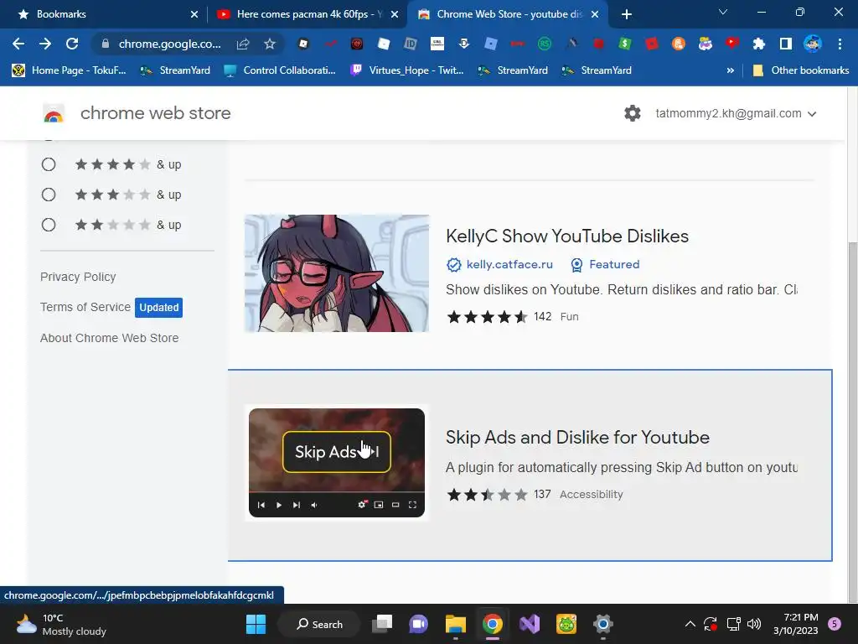Image resolution: width=858 pixels, height=644 pixels.
Task: Click the Accessibility category label
Action: click(591, 495)
